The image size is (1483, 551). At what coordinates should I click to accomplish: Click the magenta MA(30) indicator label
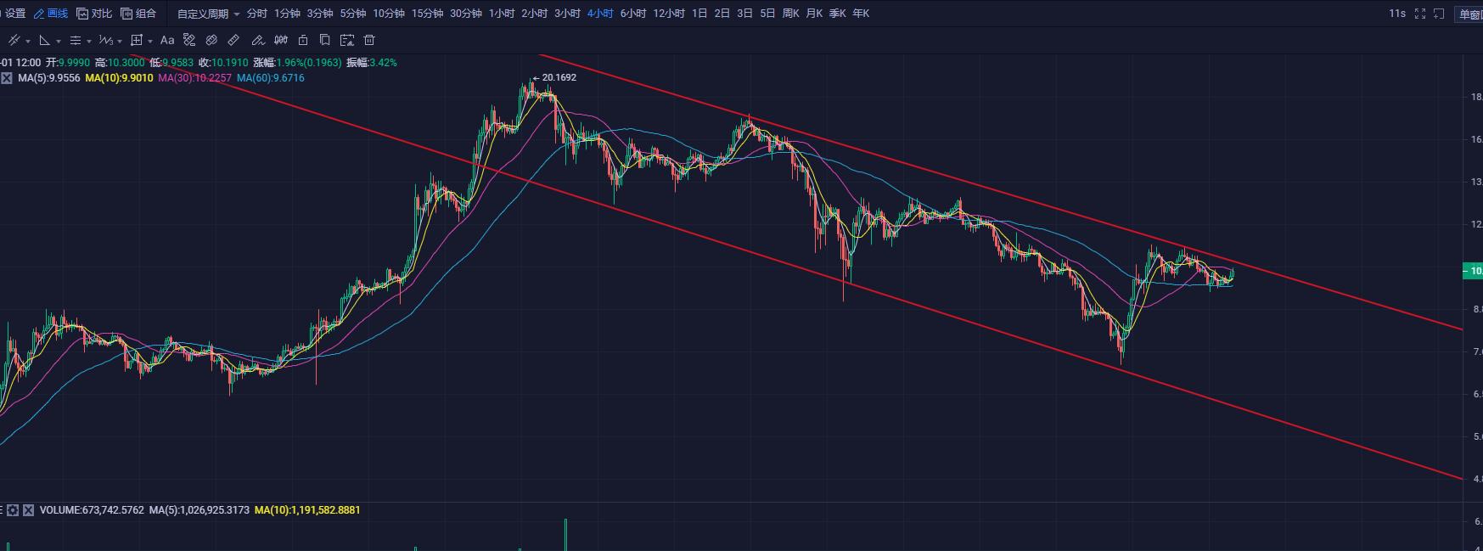[x=195, y=78]
